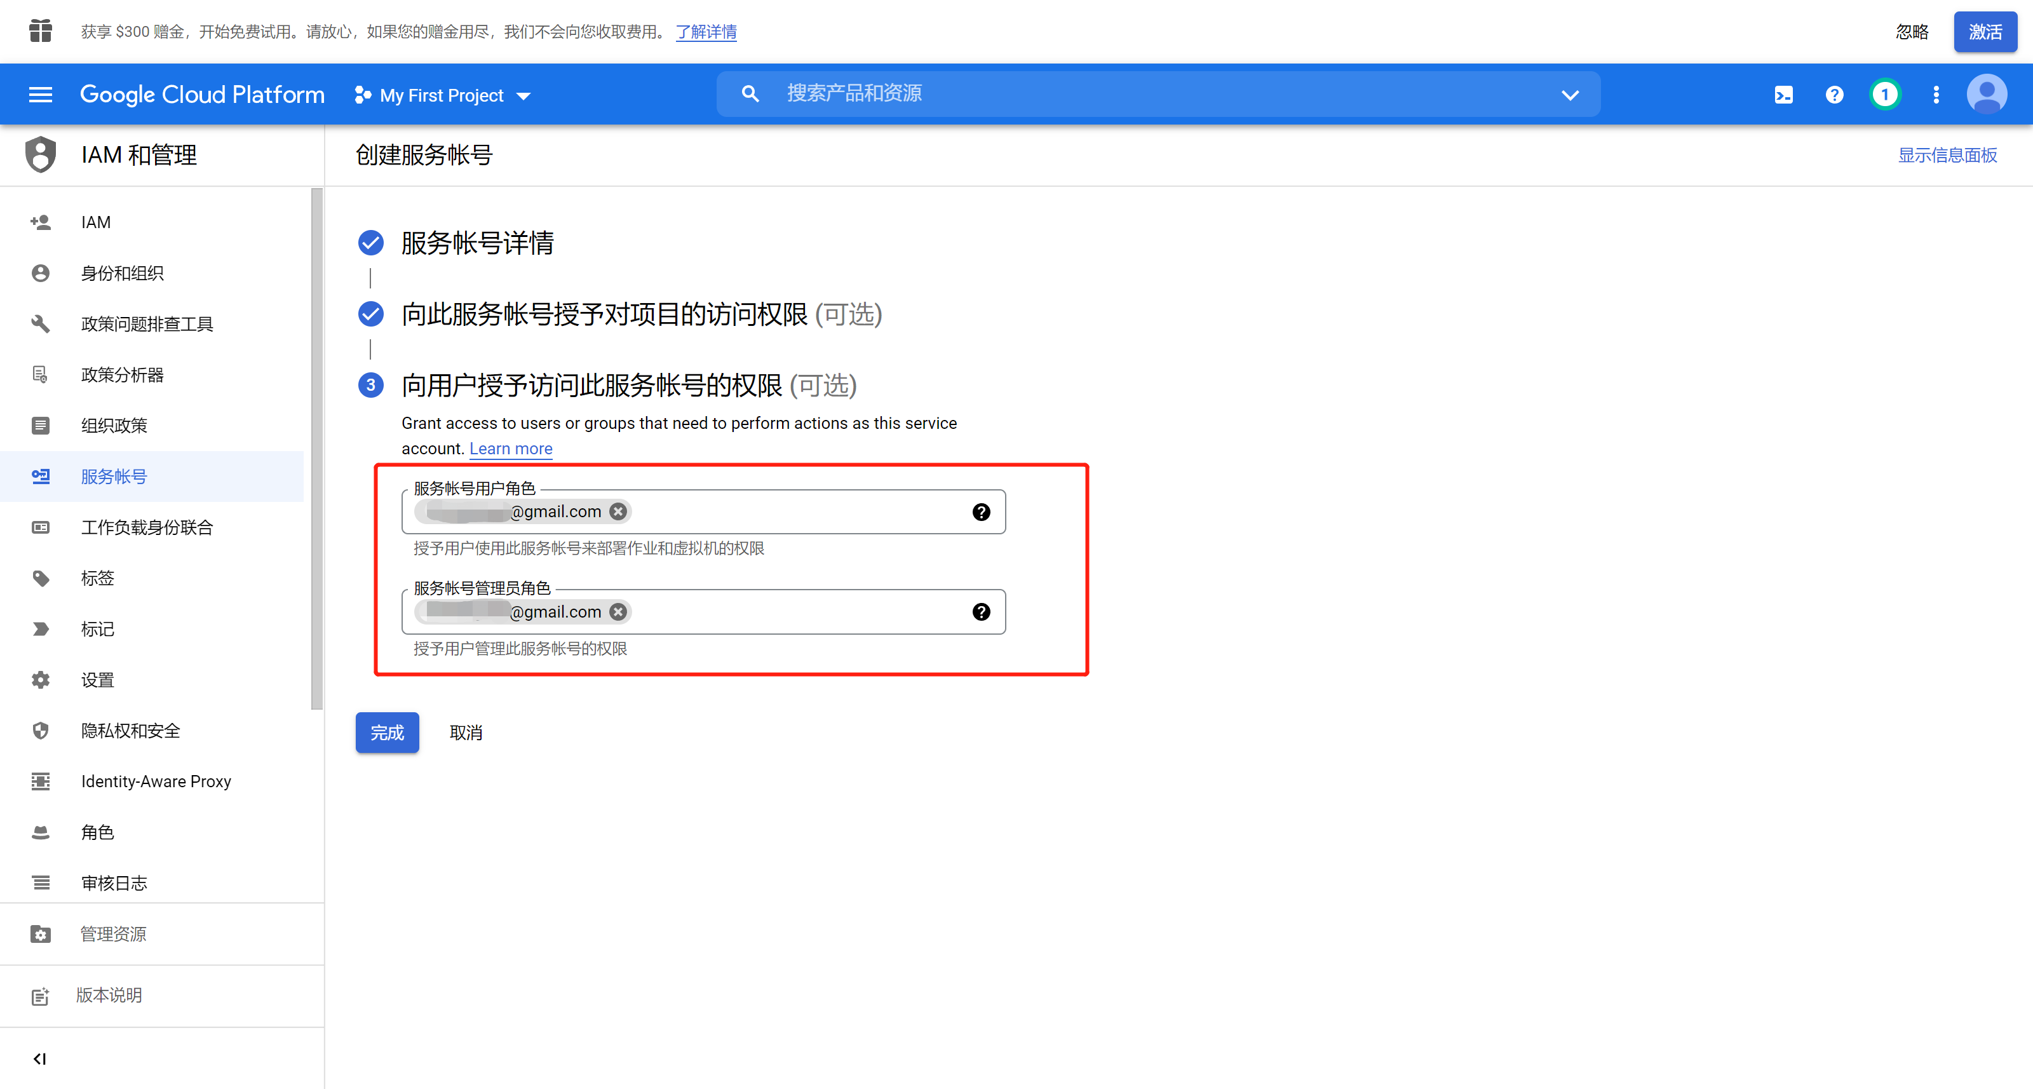Screen dimensions: 2033x1089
Task: Remove the gmail.com chip from 服务帐号管理员角色
Action: click(x=619, y=612)
